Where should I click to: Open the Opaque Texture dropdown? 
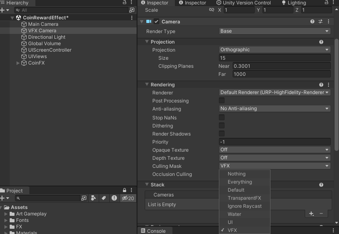(275, 150)
